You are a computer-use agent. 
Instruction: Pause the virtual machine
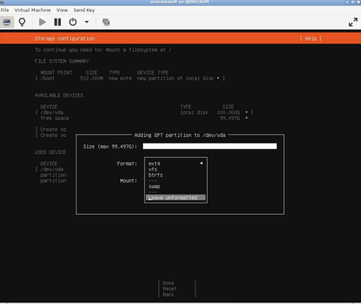[x=58, y=22]
